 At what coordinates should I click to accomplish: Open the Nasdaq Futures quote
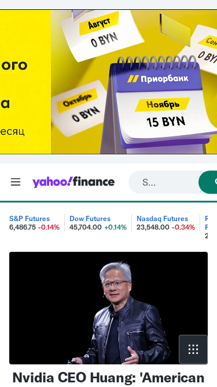pos(163,219)
